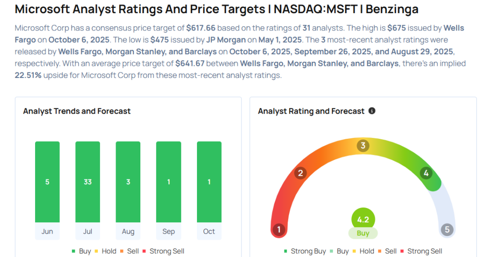Click gauge marker number 3
Screen dimensions: 479x257
[x=363, y=145]
